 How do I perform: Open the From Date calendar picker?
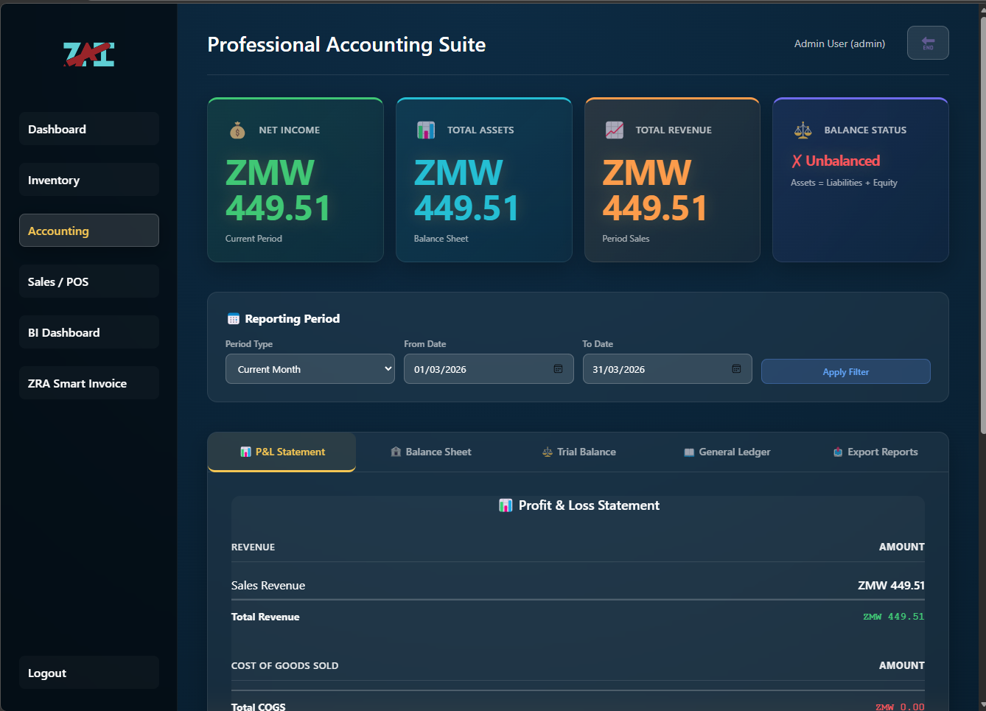click(x=559, y=368)
